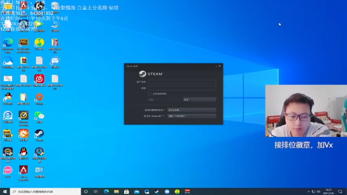Open the notification center icon
This screenshot has width=347, height=195.
pos(340,191)
